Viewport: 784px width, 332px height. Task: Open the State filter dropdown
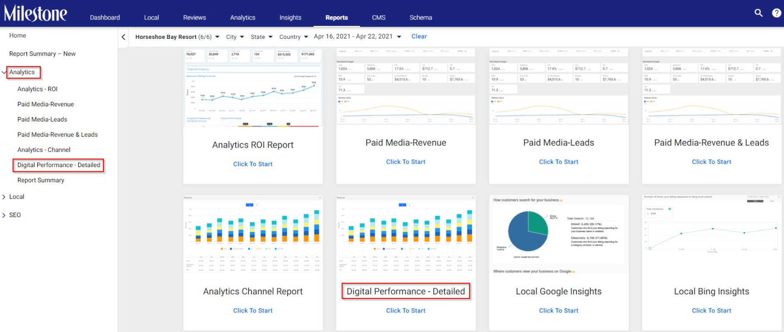tap(262, 37)
